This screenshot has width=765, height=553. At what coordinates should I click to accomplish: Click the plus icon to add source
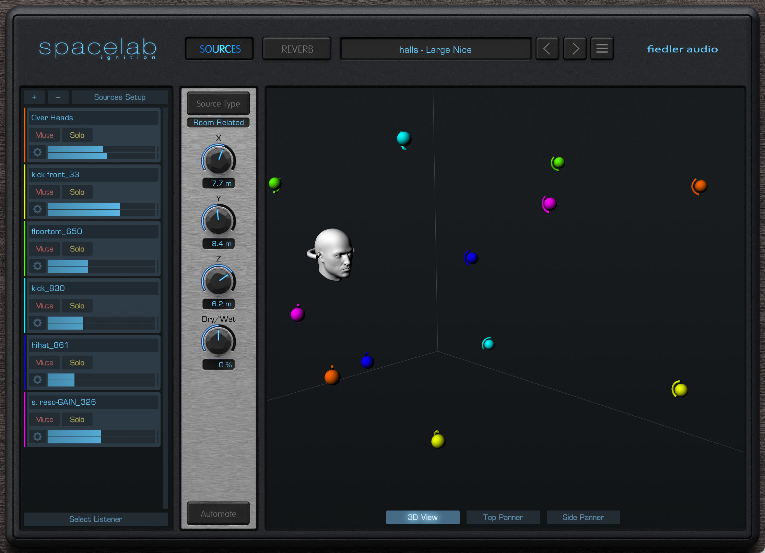[34, 97]
